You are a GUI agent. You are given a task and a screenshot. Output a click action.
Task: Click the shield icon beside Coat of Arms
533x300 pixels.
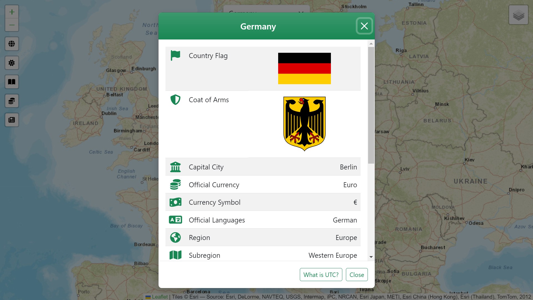(175, 99)
